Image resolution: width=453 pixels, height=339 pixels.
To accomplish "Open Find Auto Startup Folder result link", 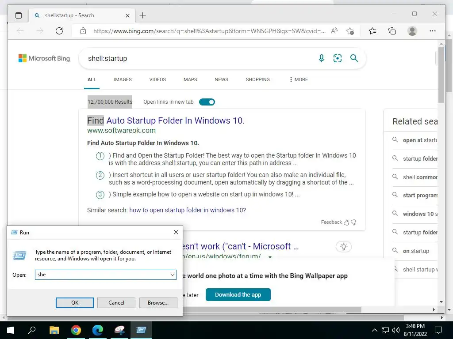I will click(x=166, y=121).
